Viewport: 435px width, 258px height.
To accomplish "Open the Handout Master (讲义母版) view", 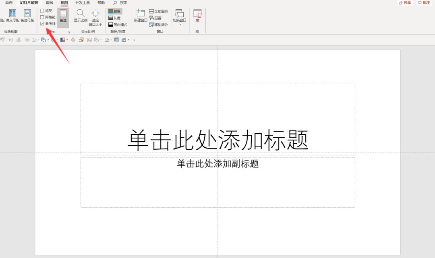I will [x=12, y=15].
